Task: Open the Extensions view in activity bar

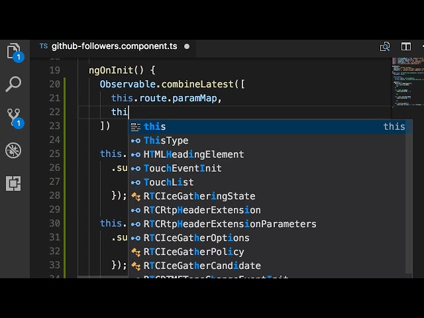Action: click(13, 184)
